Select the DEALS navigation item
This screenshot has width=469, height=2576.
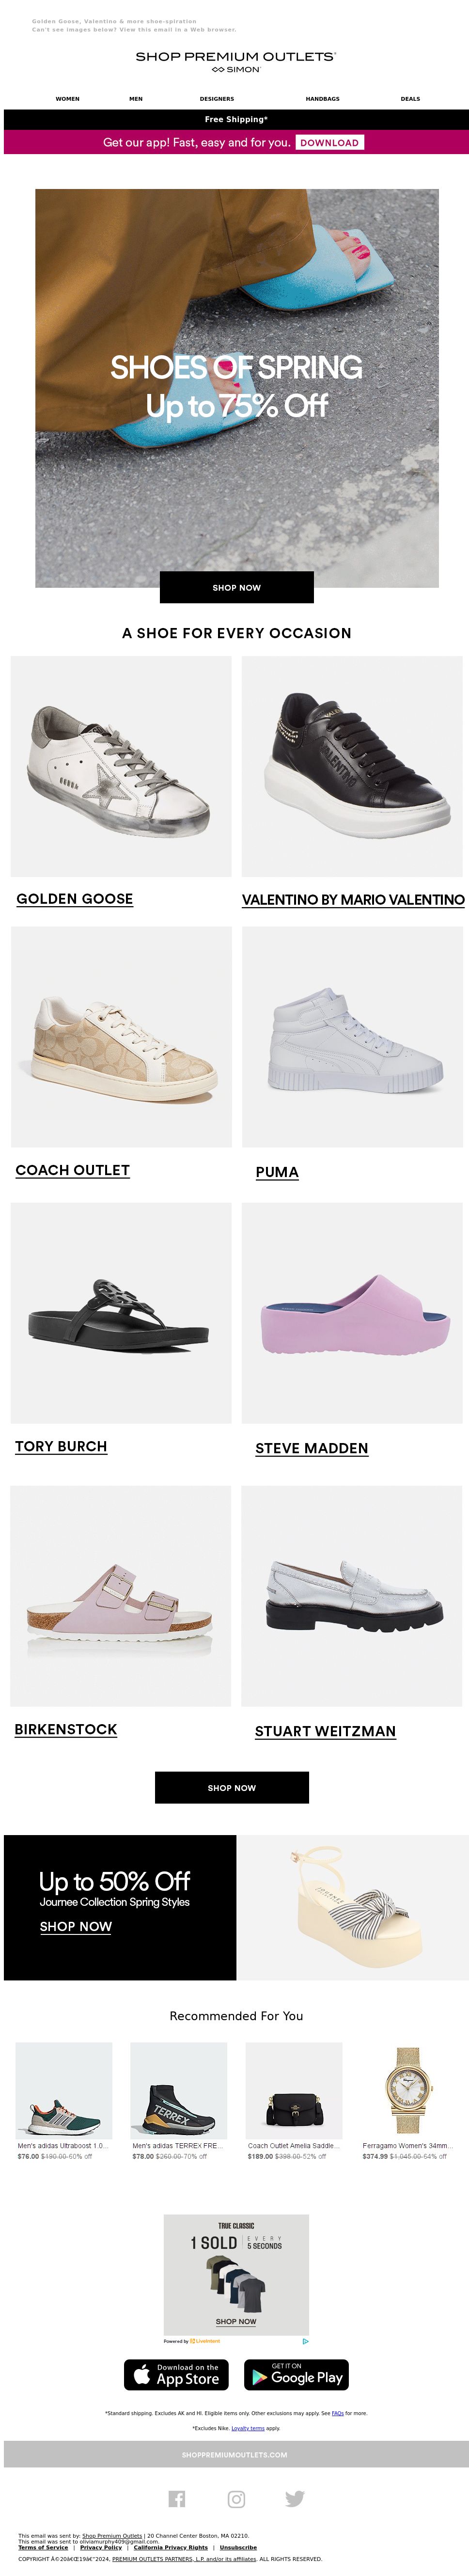(x=410, y=99)
